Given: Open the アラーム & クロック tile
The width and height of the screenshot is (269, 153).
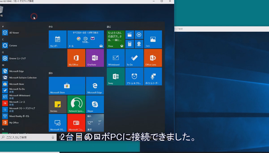Looking at the screenshot, I should [134, 76].
